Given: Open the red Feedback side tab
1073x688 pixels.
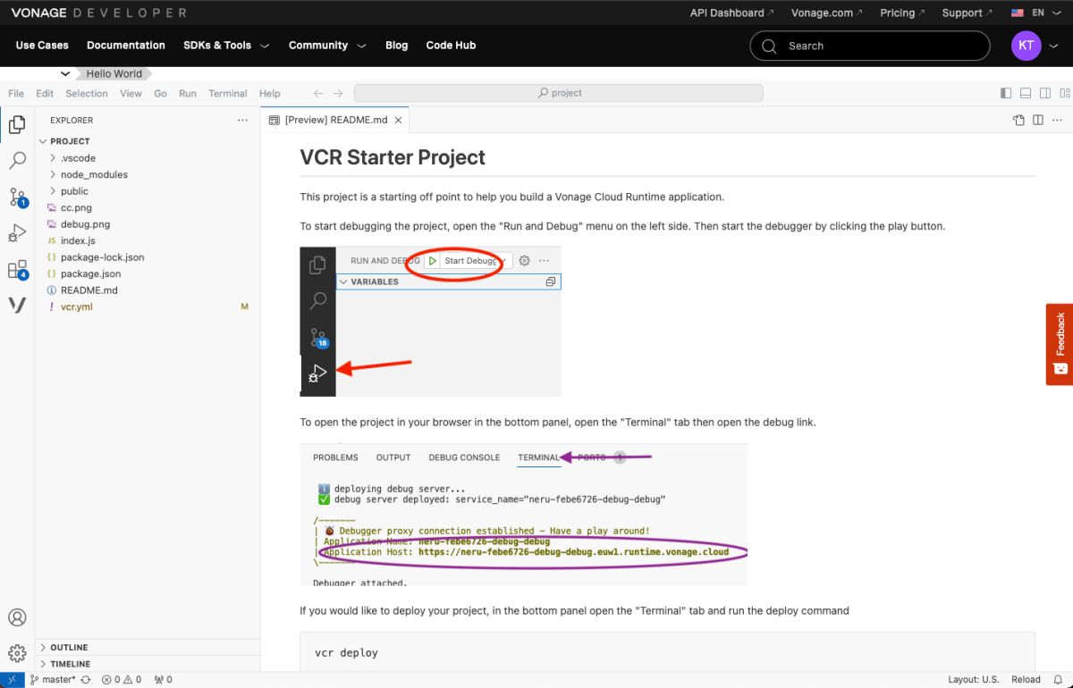Looking at the screenshot, I should [x=1060, y=344].
